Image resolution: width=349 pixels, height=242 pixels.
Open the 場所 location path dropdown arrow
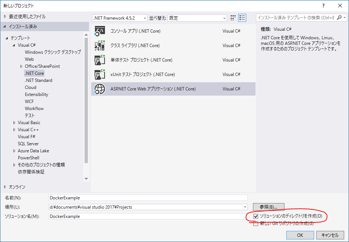[x=245, y=207]
